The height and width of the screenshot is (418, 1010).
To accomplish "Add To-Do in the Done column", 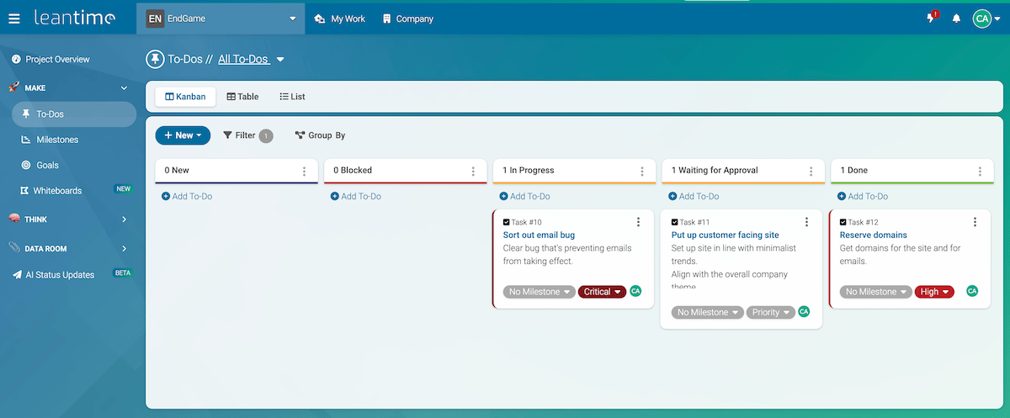I will (863, 196).
